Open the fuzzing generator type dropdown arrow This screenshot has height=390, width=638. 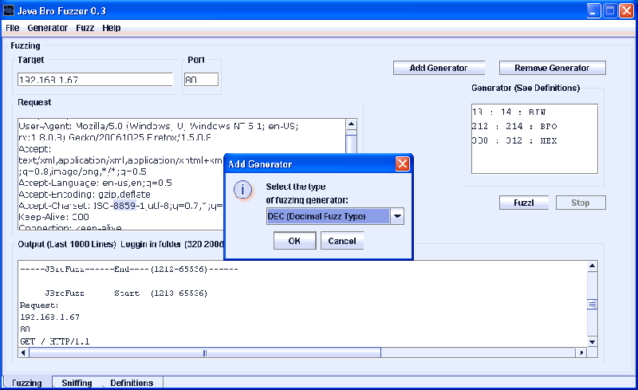click(x=397, y=216)
